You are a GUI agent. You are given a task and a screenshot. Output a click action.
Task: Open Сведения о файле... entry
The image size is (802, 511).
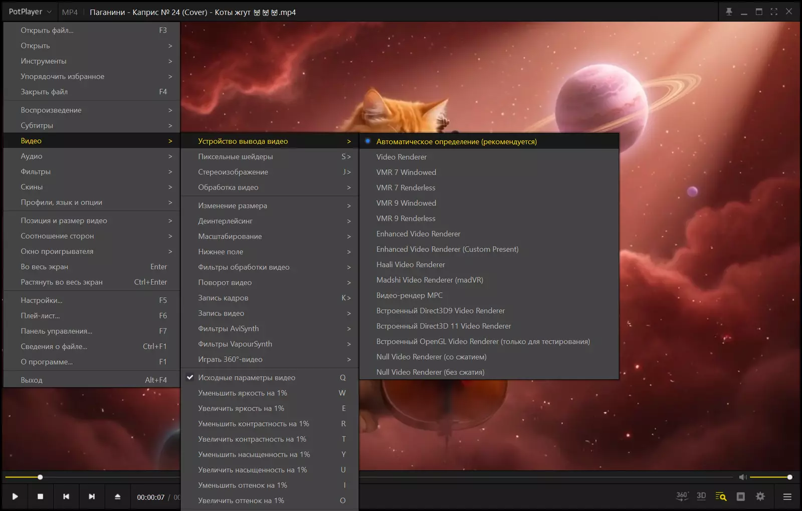92,346
